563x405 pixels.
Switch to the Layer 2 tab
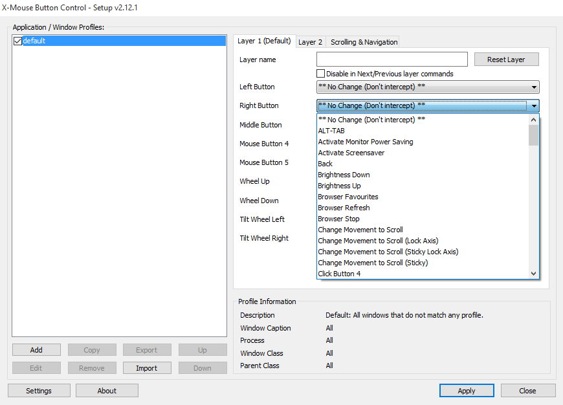[x=310, y=42]
